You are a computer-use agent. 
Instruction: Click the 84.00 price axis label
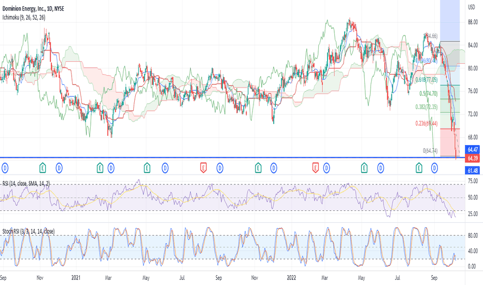point(473,45)
